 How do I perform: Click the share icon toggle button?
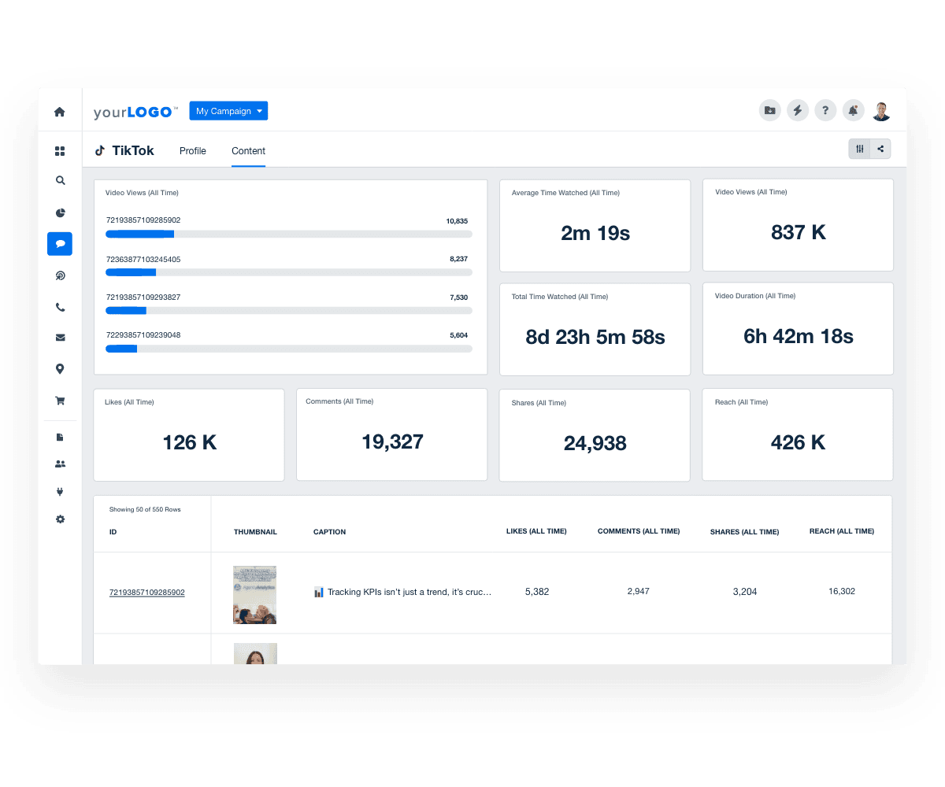[880, 148]
